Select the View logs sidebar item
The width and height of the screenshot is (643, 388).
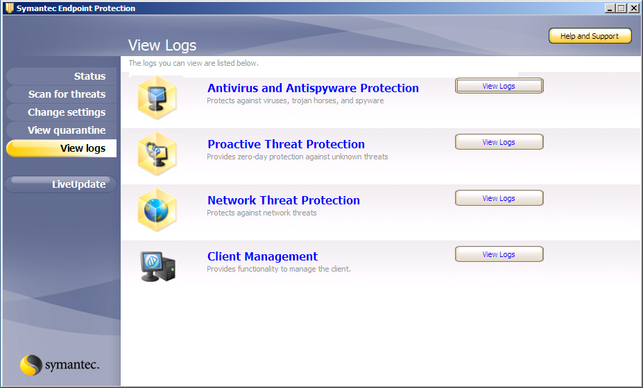coord(62,148)
